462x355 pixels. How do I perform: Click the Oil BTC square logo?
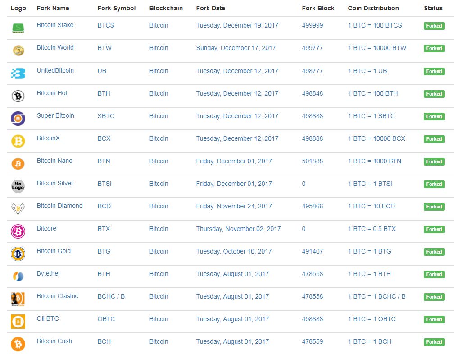click(x=18, y=322)
